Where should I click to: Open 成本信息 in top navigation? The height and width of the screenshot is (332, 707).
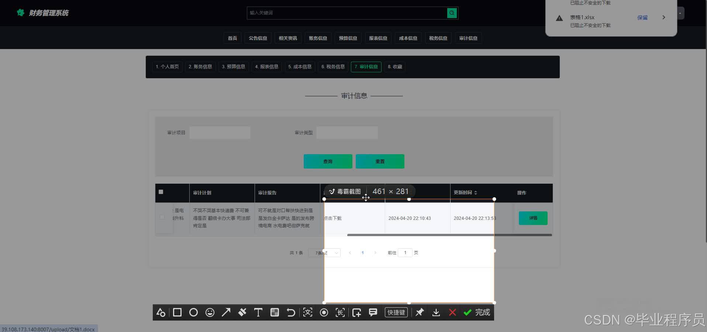(x=408, y=38)
